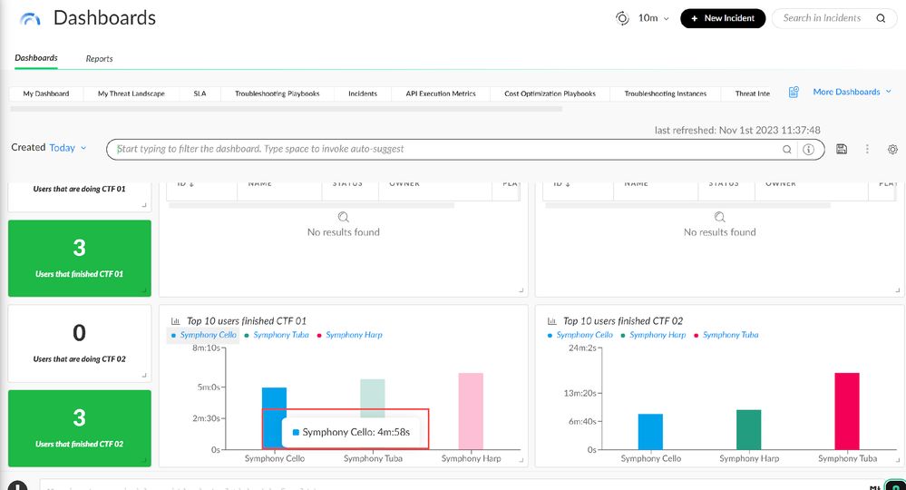Click the save dashboard floppy disk icon

pyautogui.click(x=842, y=149)
